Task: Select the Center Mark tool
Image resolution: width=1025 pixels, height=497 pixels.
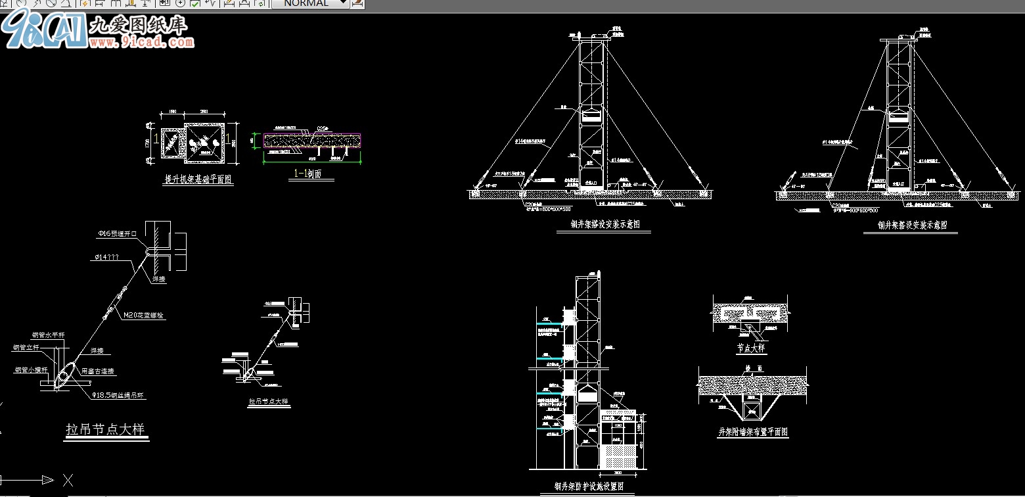Action: [x=180, y=3]
